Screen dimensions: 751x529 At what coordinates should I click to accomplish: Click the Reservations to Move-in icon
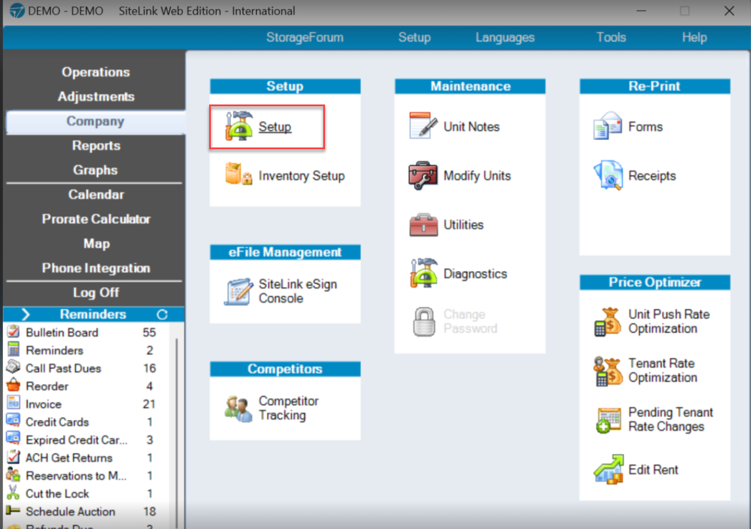pos(13,475)
